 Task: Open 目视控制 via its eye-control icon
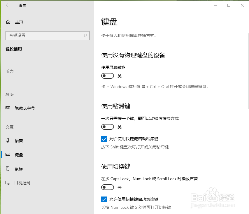tap(8, 183)
